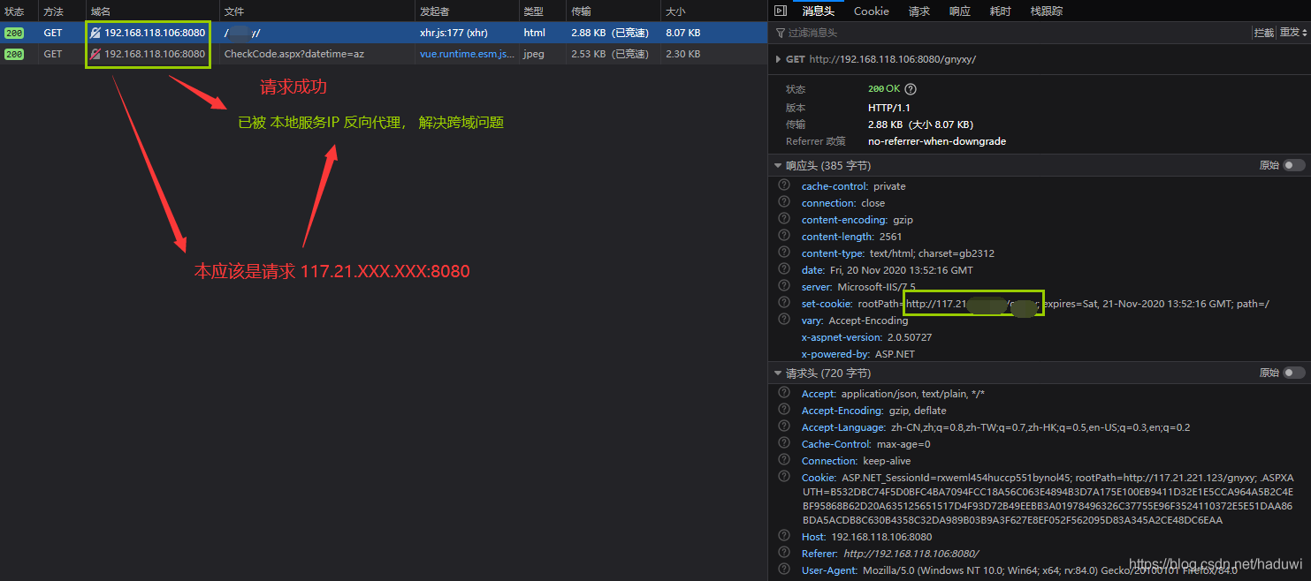Open the help icon for Accept-Language
Viewport: 1311px width, 581px height.
783,426
